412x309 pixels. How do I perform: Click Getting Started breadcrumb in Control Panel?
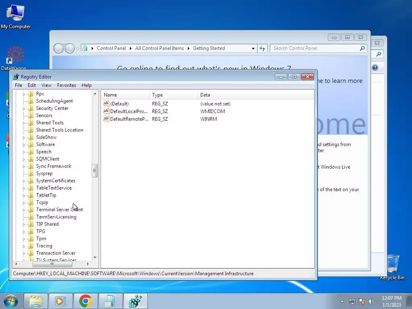click(209, 48)
